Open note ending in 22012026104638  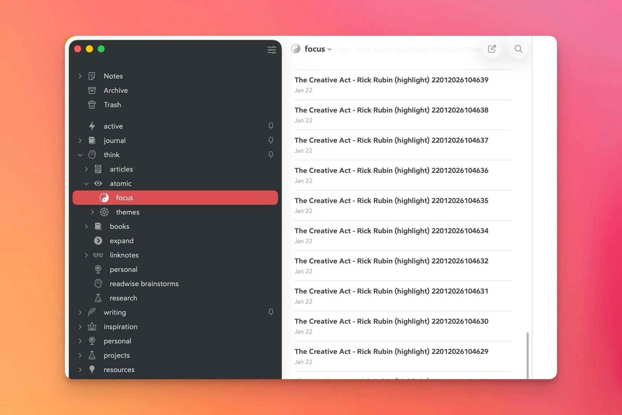(x=403, y=115)
